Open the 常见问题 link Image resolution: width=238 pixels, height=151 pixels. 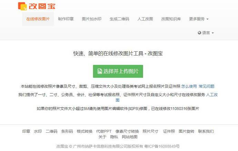tap(206, 86)
